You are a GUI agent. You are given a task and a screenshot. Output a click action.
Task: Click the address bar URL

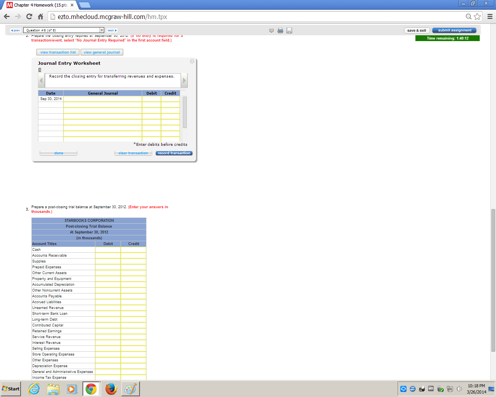[x=112, y=17]
